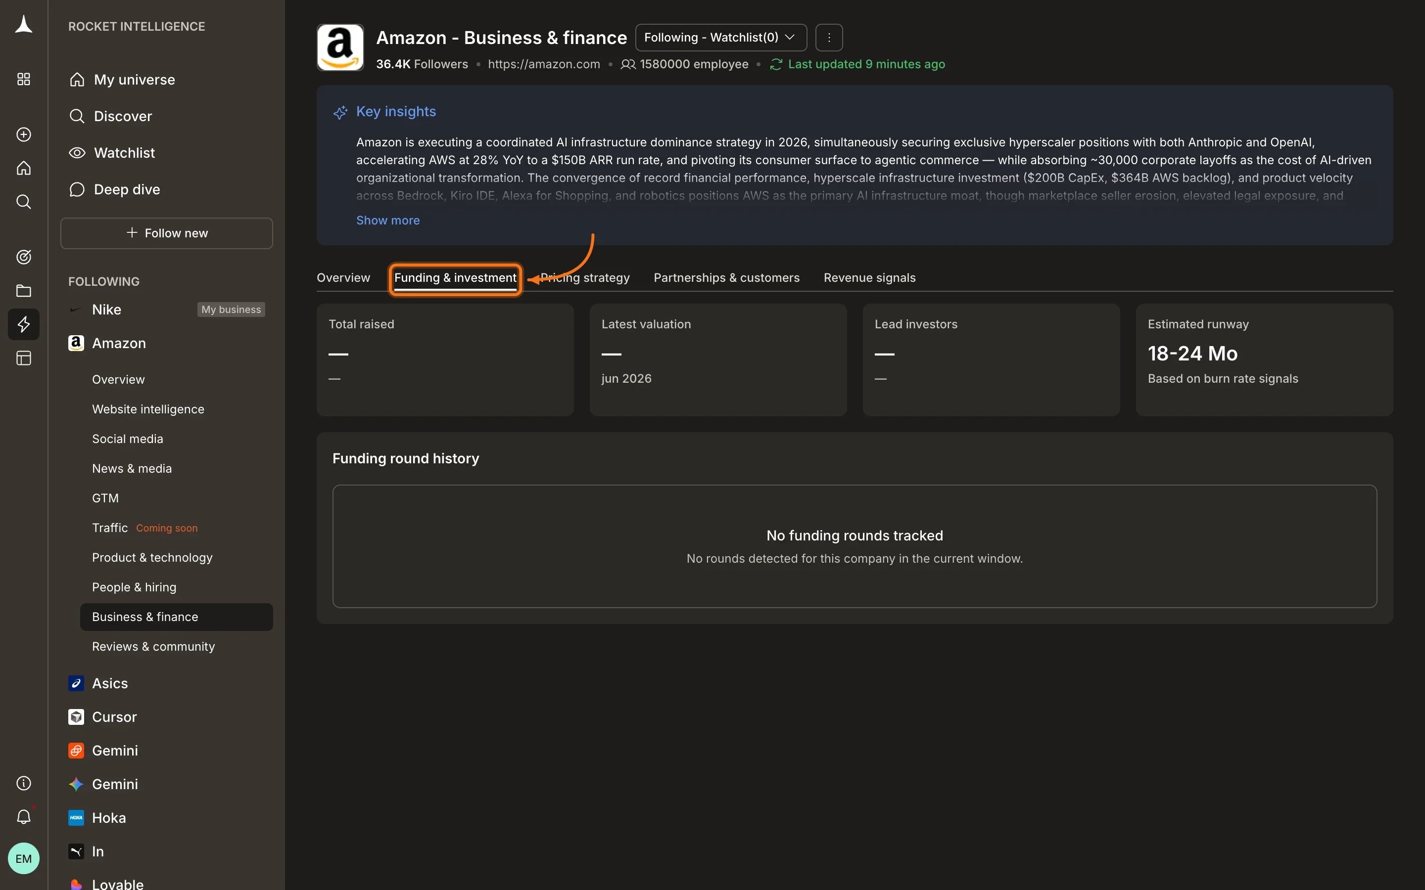Open Discover in sidebar
This screenshot has width=1425, height=890.
pos(167,116)
